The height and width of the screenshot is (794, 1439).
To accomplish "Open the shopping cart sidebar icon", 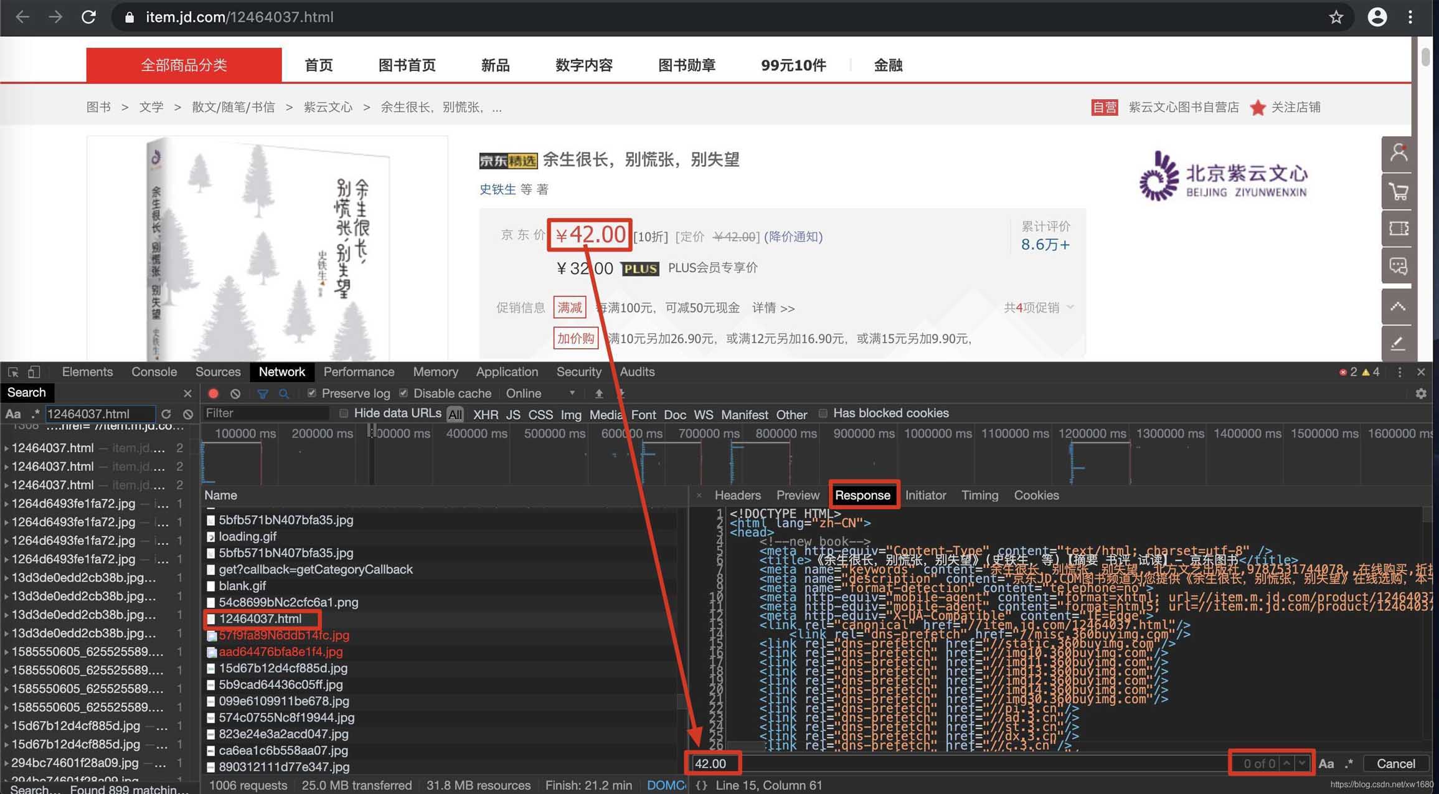I will (1398, 192).
